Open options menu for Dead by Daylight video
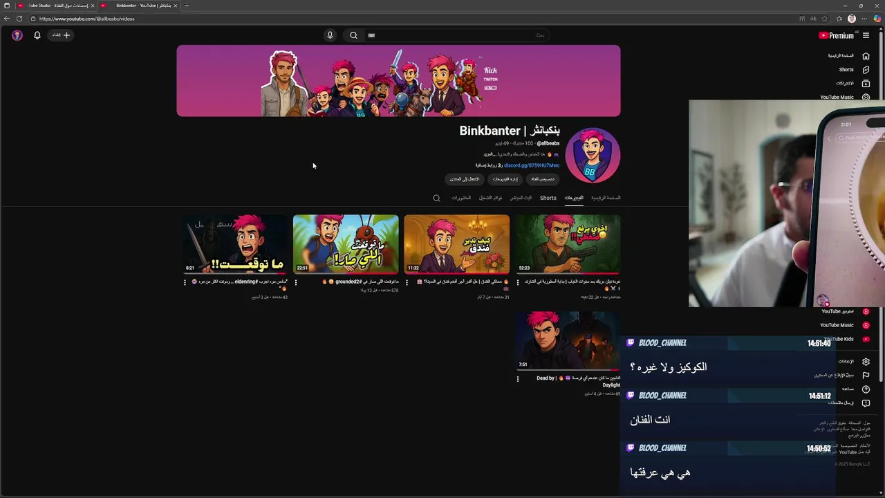The width and height of the screenshot is (885, 498). [518, 378]
